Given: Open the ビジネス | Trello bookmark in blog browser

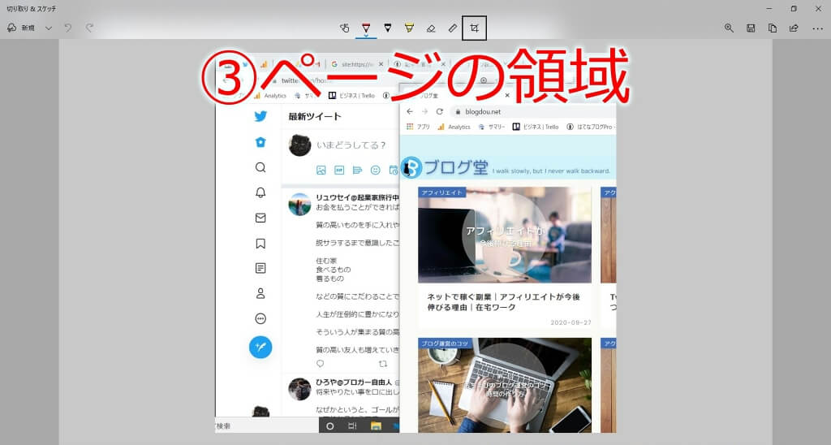Looking at the screenshot, I should pos(536,127).
